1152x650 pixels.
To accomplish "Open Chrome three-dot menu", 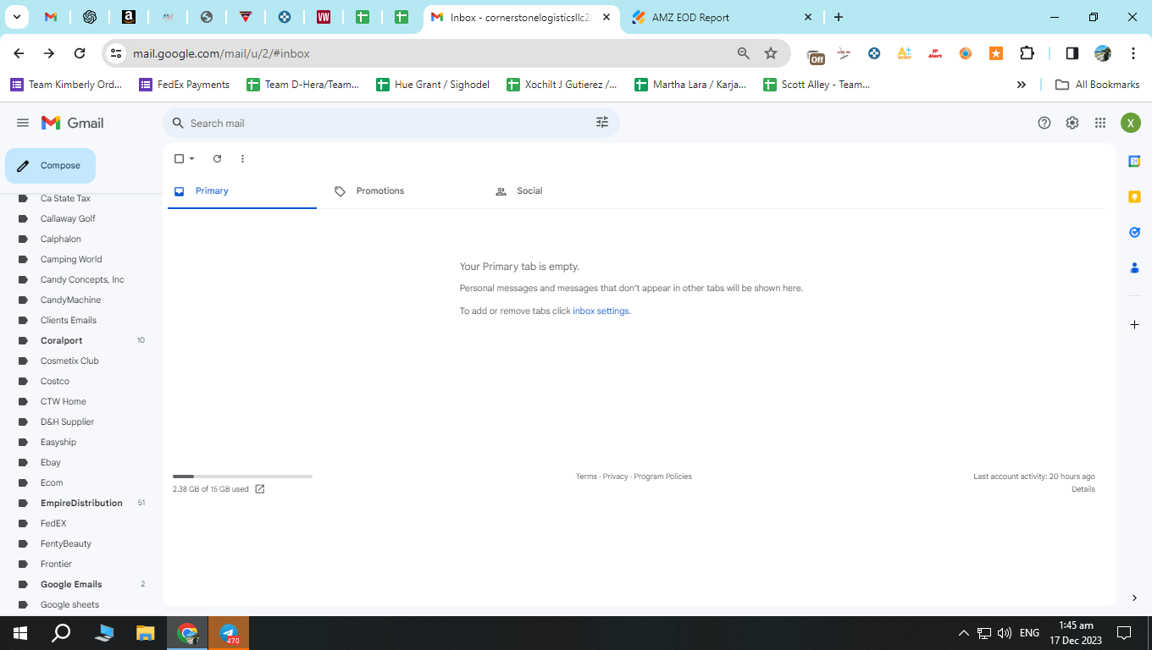I will (1133, 53).
